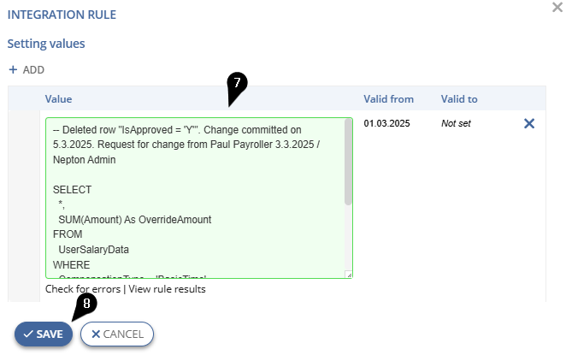The width and height of the screenshot is (566, 355).
Task: Click the SELECT line in the query
Action: coord(72,190)
